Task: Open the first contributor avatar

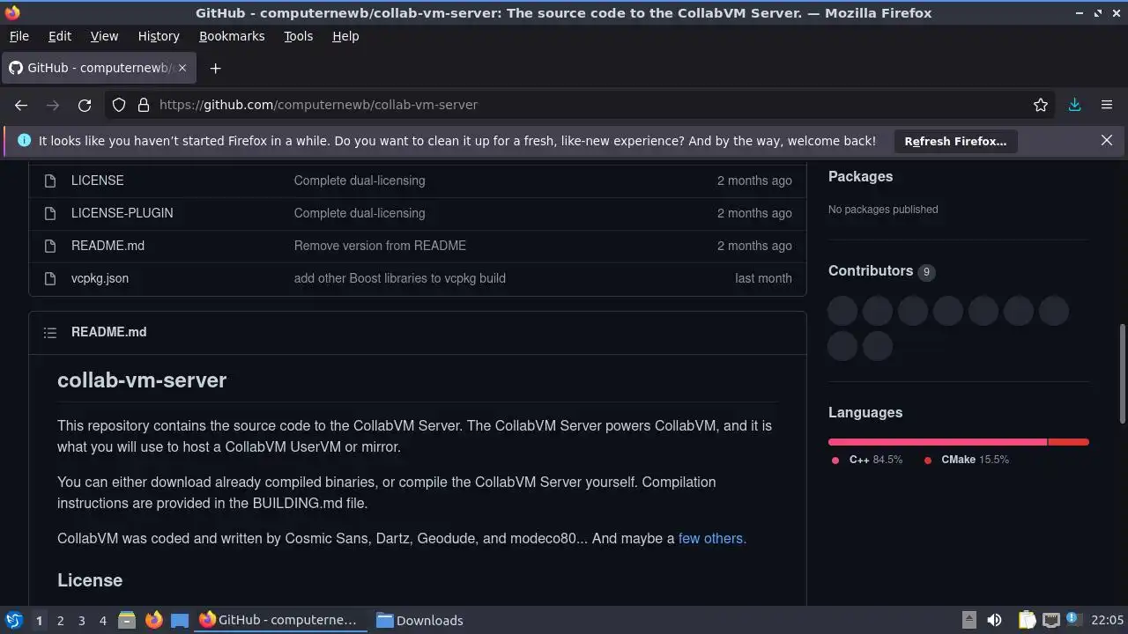Action: 842,311
